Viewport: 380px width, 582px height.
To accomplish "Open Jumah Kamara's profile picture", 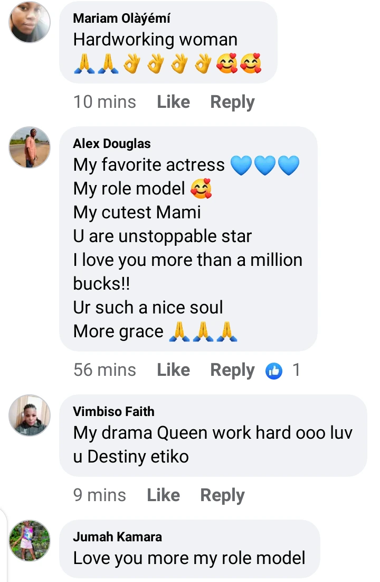I will (x=30, y=540).
